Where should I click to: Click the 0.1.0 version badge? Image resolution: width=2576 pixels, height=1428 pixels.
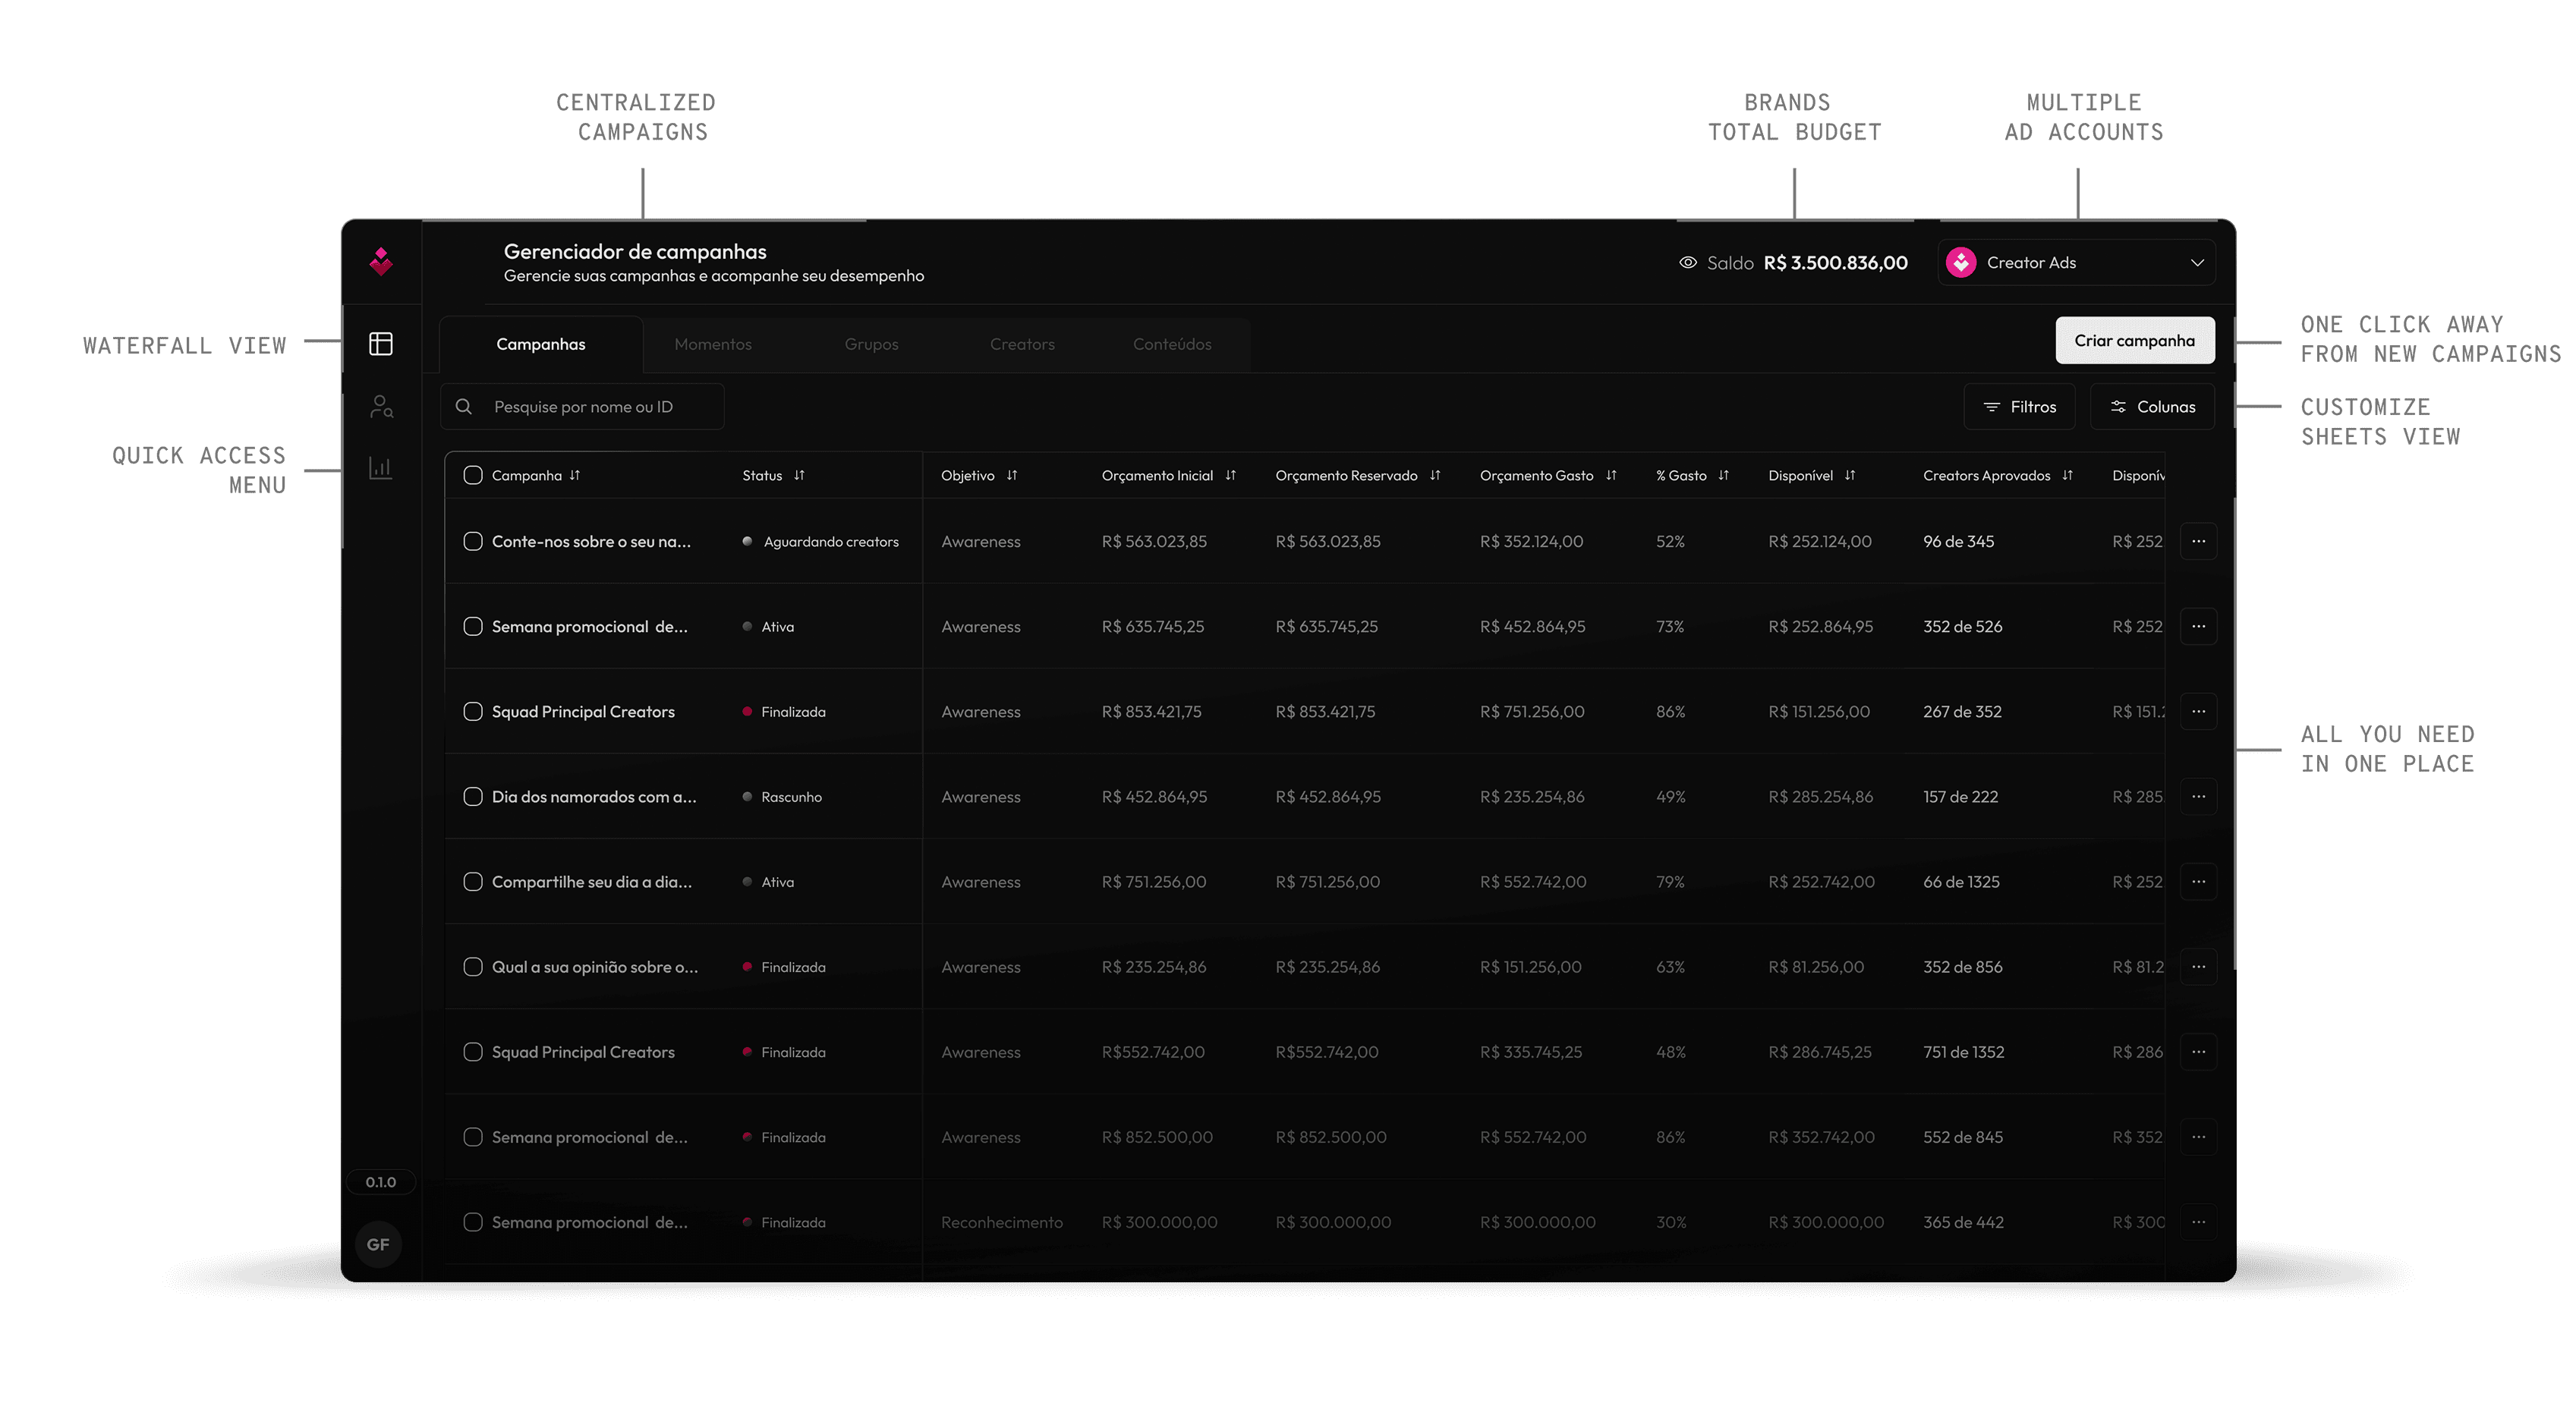(380, 1182)
